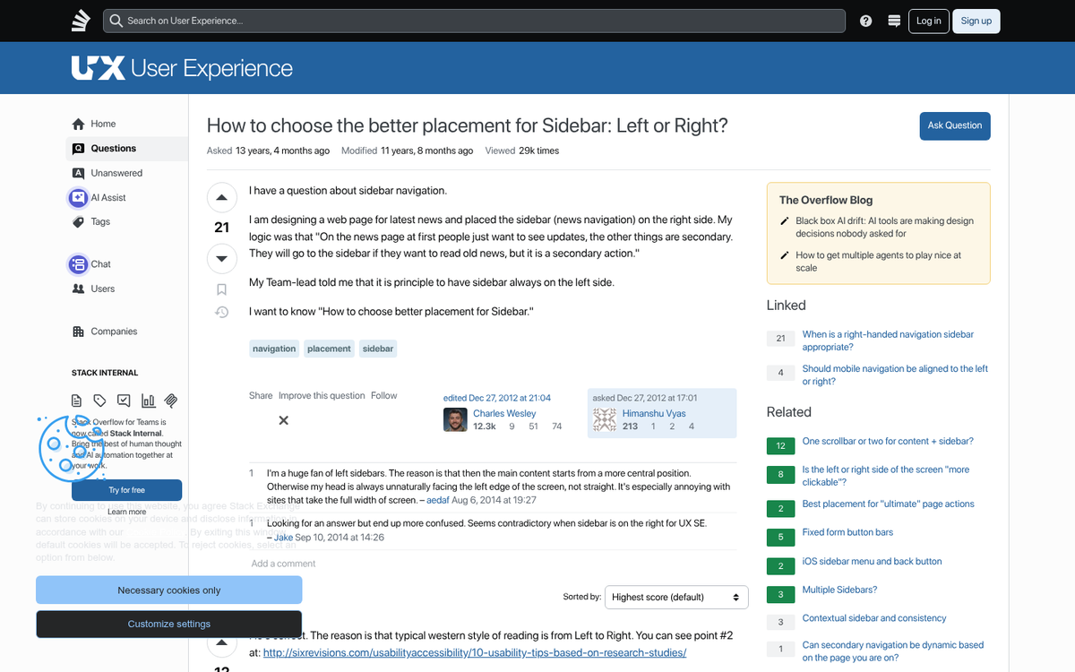Open the Stack Exchange communities icon

pyautogui.click(x=893, y=20)
